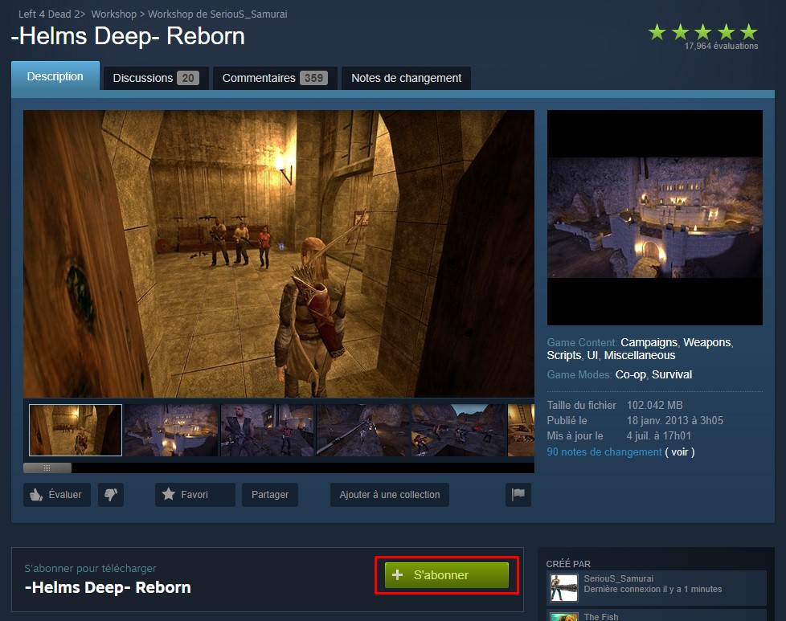Switch to the Discussions tab
Screen dimensions: 786x621
point(156,78)
